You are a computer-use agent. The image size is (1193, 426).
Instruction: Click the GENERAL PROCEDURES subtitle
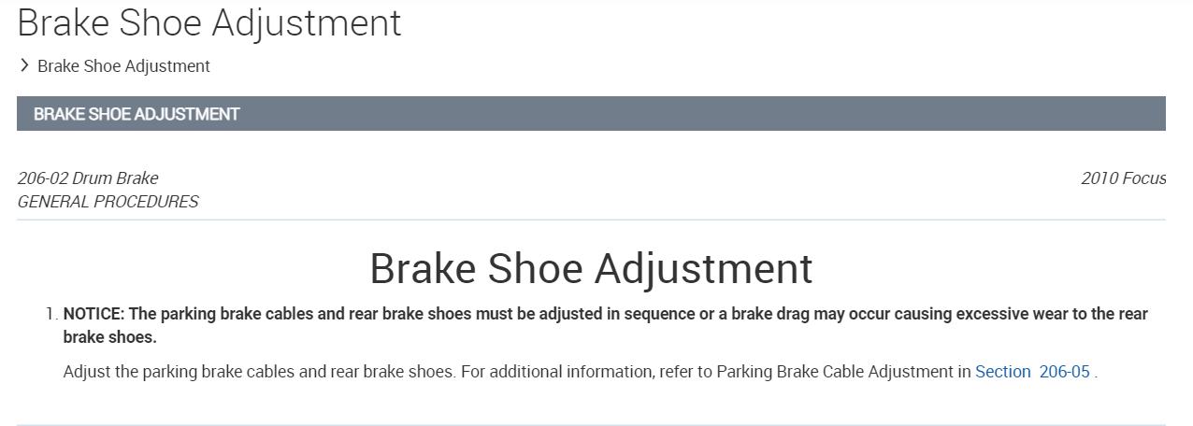tap(108, 201)
